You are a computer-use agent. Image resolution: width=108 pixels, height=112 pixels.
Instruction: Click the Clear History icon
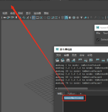click(x=80, y=60)
